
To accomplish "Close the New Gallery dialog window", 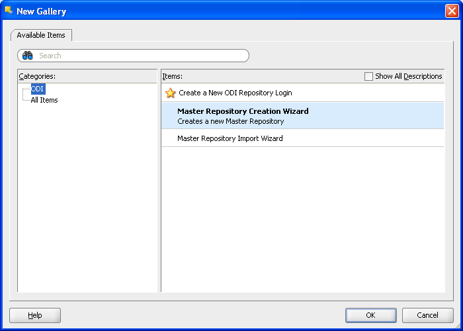I will click(451, 11).
